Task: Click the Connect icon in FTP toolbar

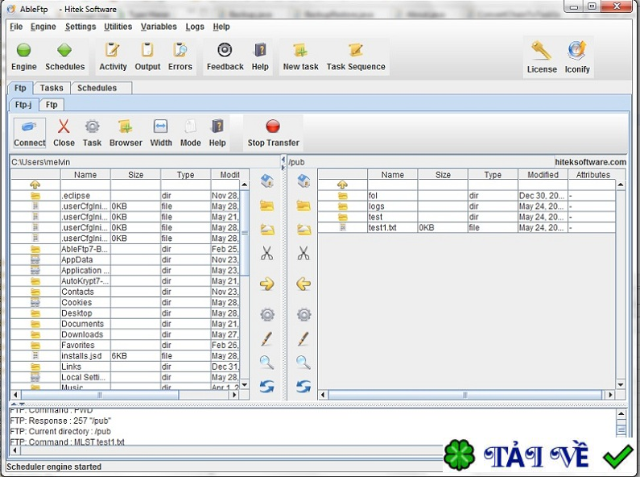Action: click(29, 132)
